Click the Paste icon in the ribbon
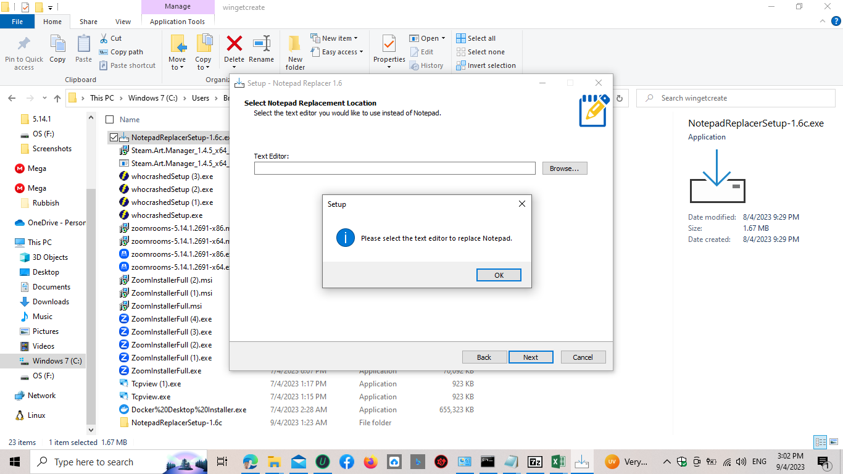The width and height of the screenshot is (843, 474). tap(83, 51)
